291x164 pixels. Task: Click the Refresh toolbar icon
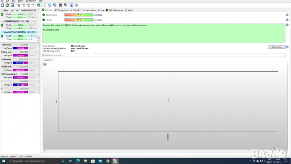point(3,5)
